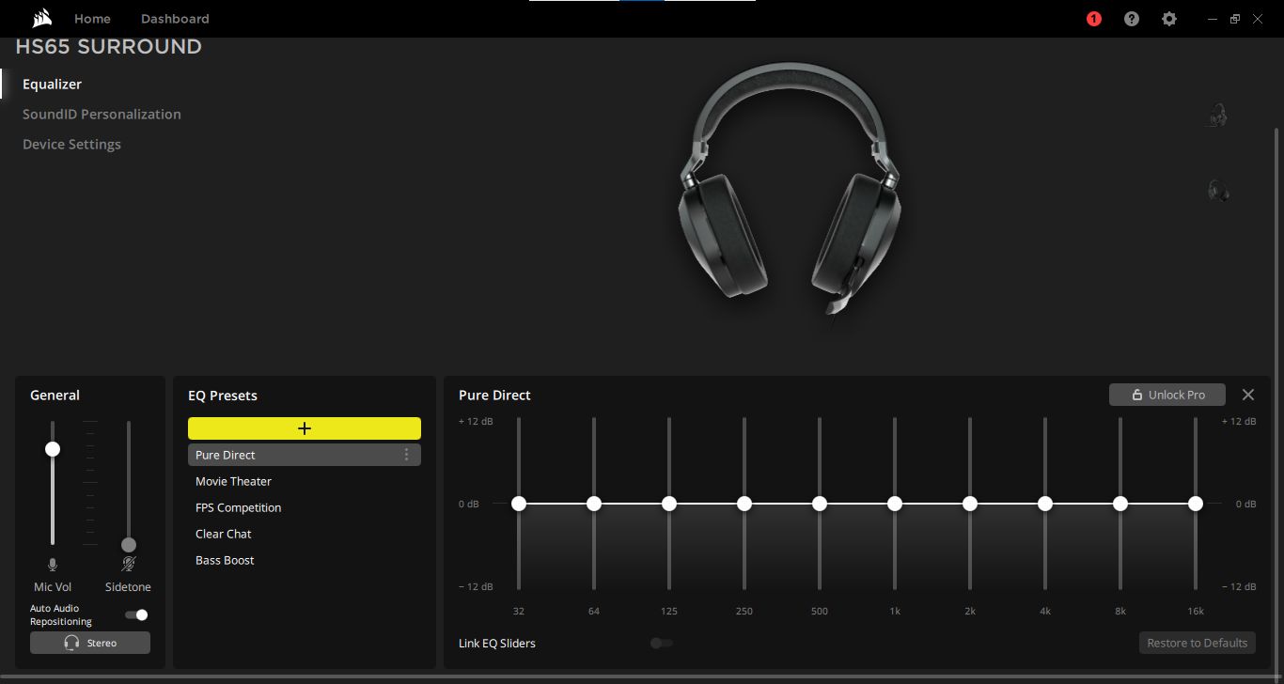Image resolution: width=1284 pixels, height=684 pixels.
Task: Click the 4k EQ slider handle
Action: [x=1045, y=504]
